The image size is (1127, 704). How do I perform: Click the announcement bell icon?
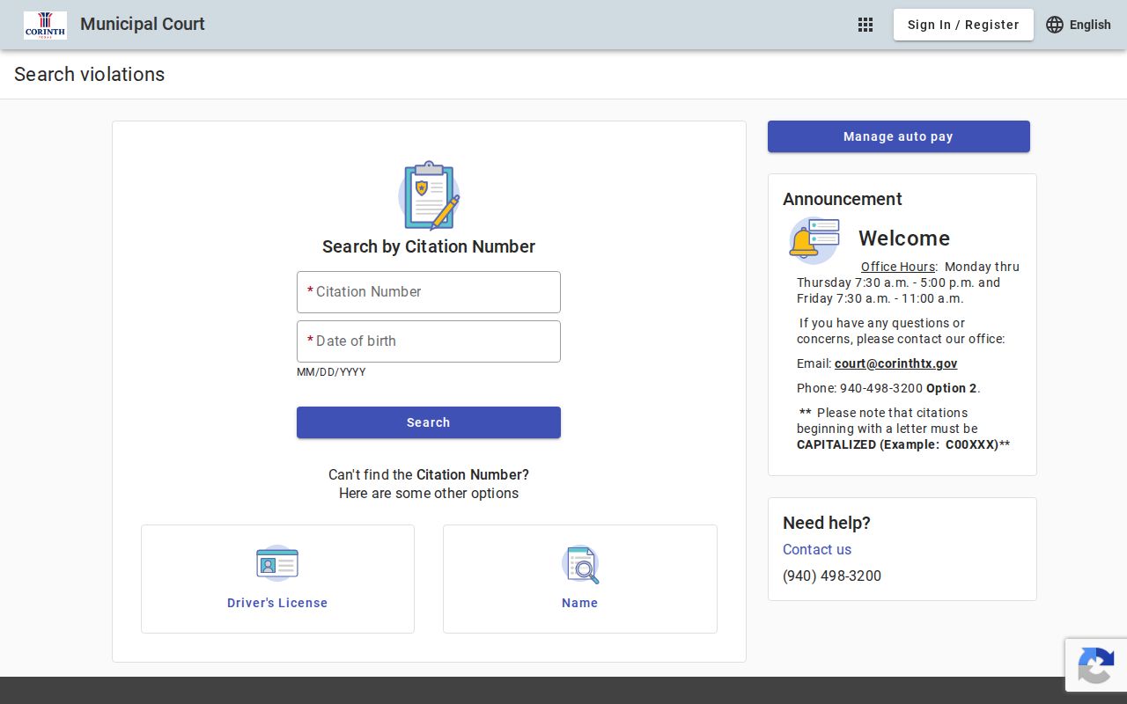[814, 240]
